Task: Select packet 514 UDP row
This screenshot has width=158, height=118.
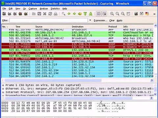Action: pos(77,76)
